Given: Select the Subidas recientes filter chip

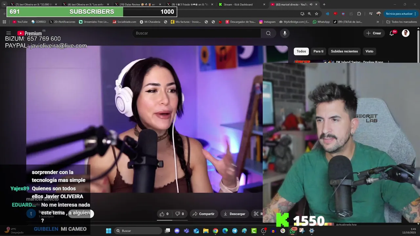Looking at the screenshot, I should 344,51.
